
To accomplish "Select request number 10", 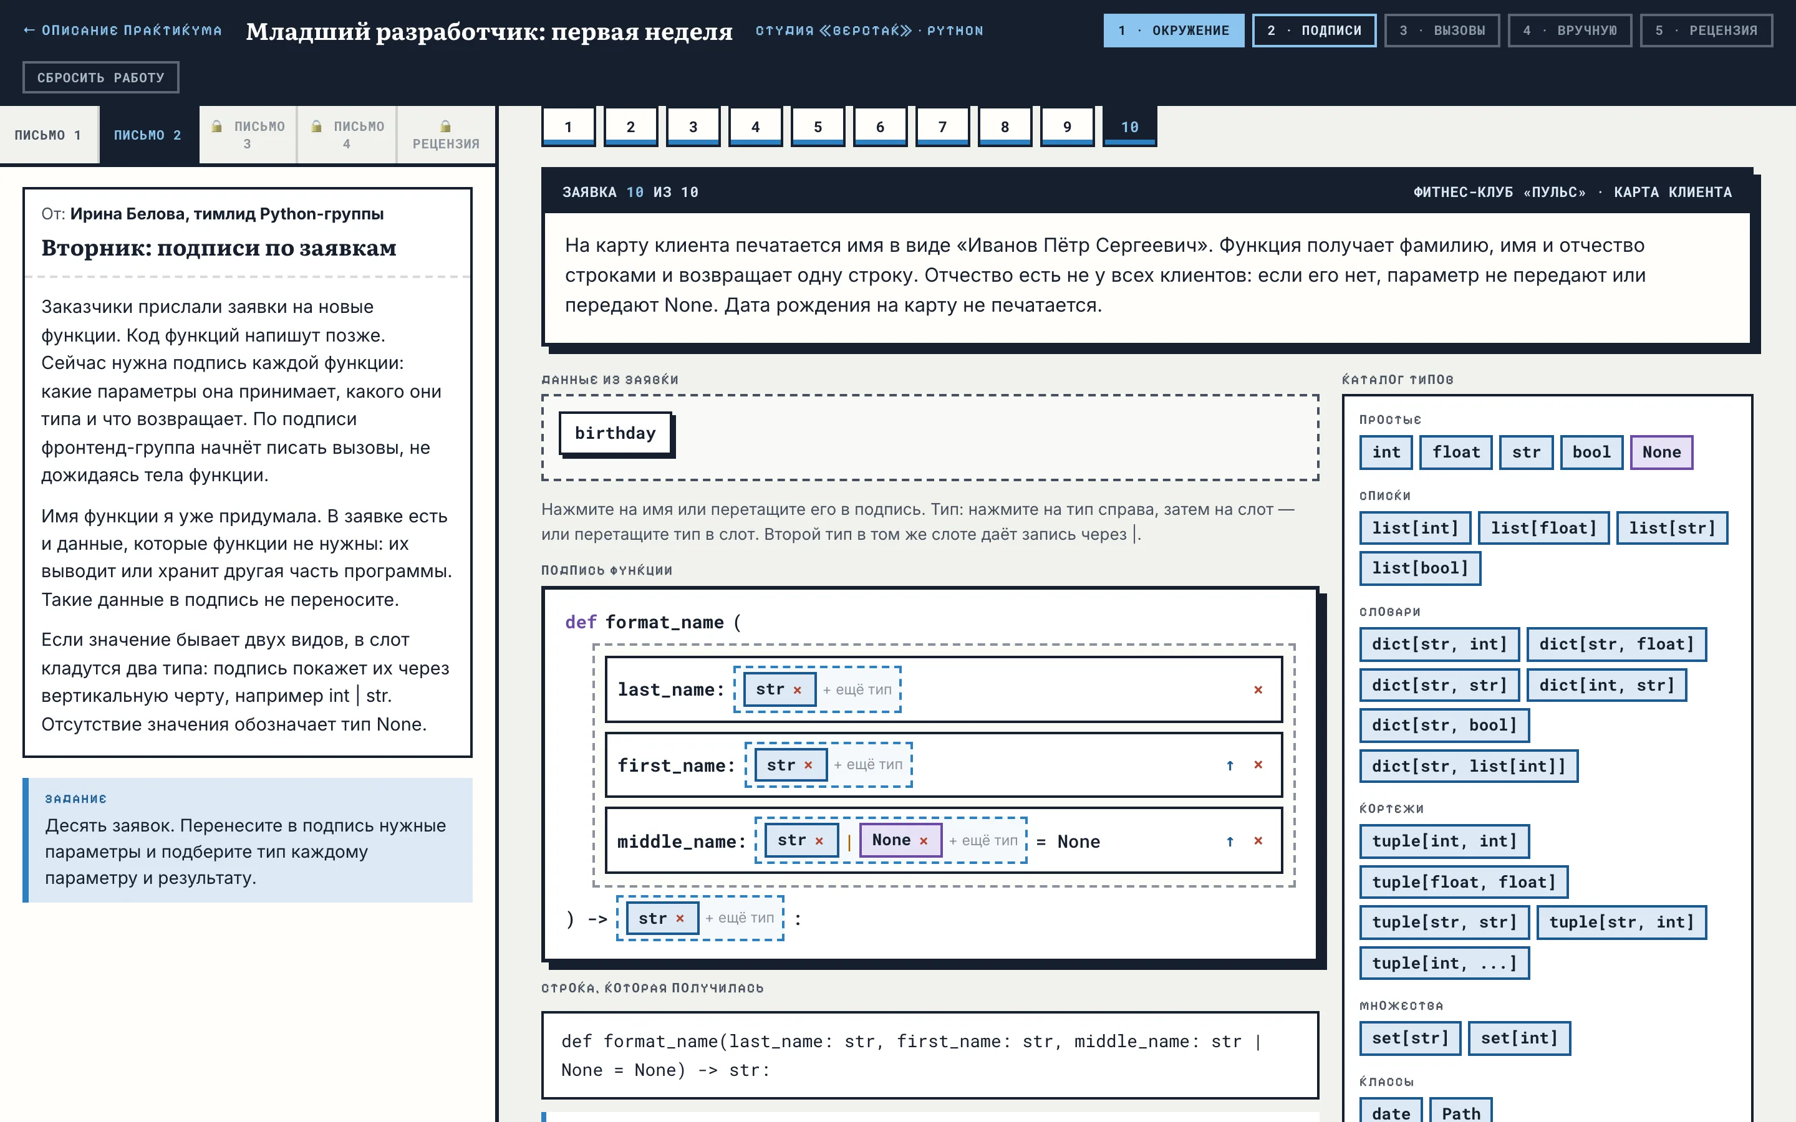I will (1129, 126).
